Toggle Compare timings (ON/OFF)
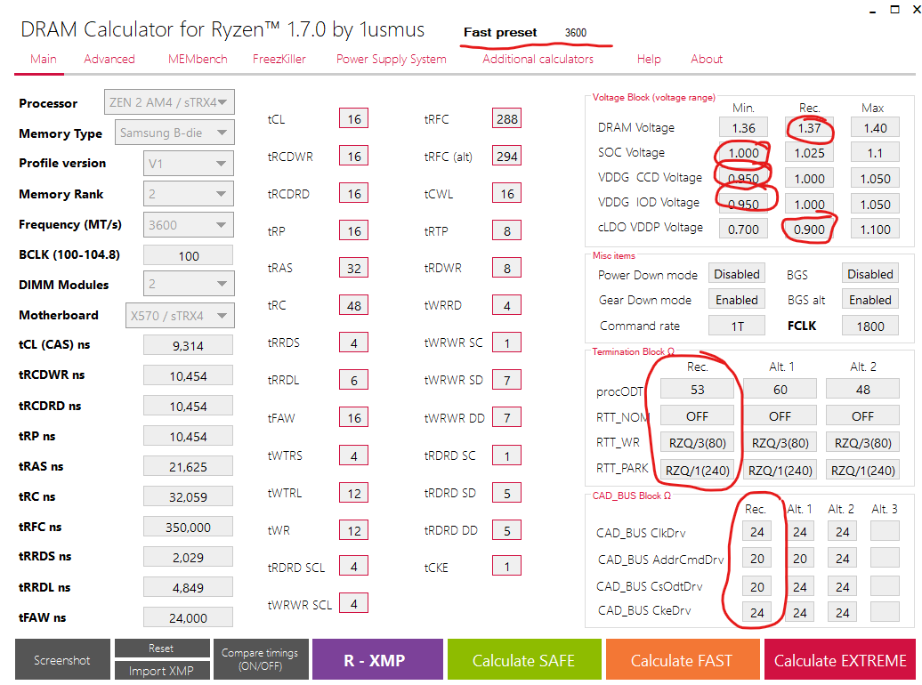The height and width of the screenshot is (685, 922). (x=261, y=660)
